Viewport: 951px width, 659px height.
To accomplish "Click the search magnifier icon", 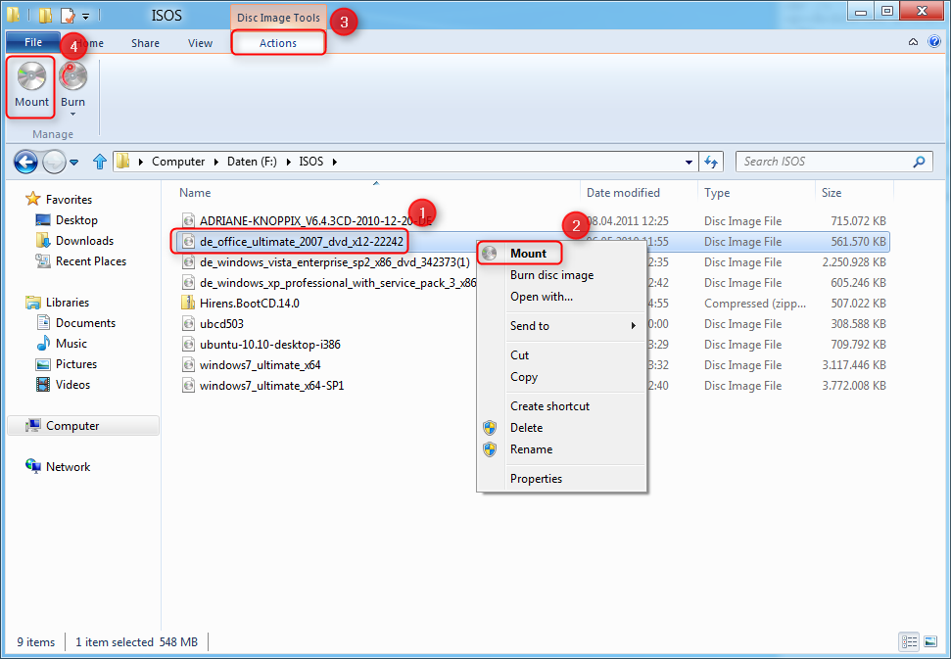I will [x=919, y=162].
